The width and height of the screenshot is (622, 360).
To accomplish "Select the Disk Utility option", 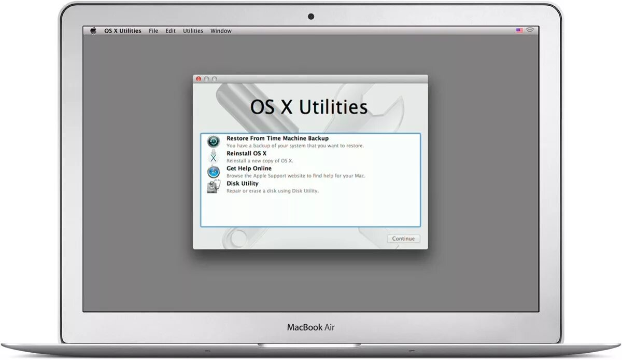I will tap(242, 183).
